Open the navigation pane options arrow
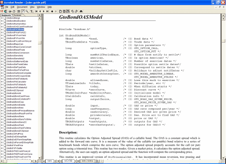The height and width of the screenshot is (164, 226). coord(40,15)
